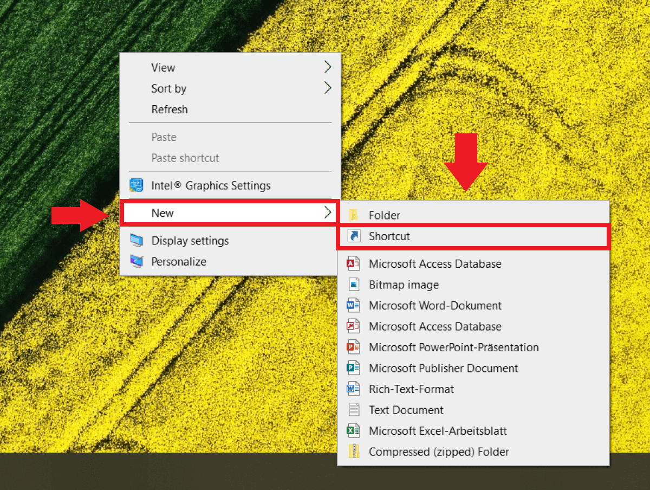
Task: Create a new Folder from submenu
Action: pos(384,215)
